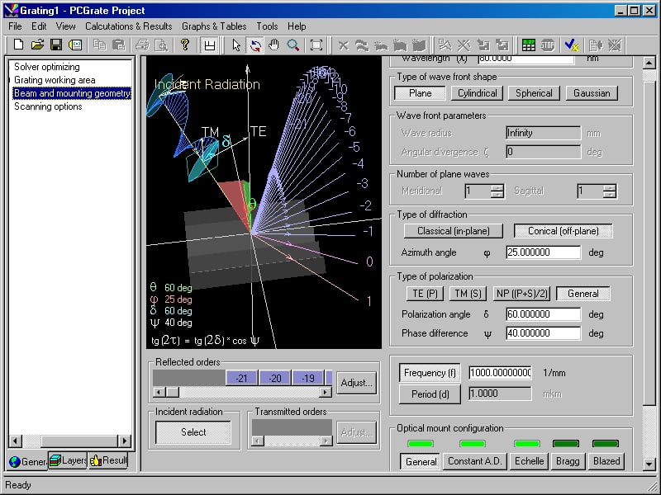Image resolution: width=661 pixels, height=495 pixels.
Task: Click the yellow question mark Help icon
Action: click(x=184, y=45)
